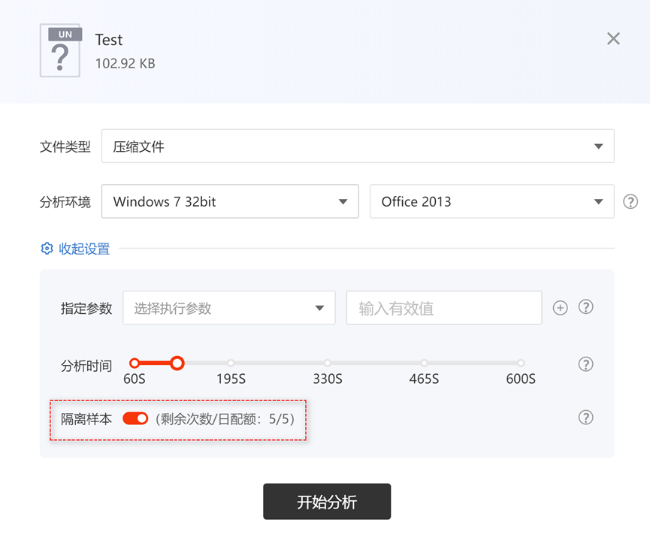Viewport: 650px width, 540px height.
Task: Open the Windows 7 32bit environment dropdown
Action: pos(230,201)
